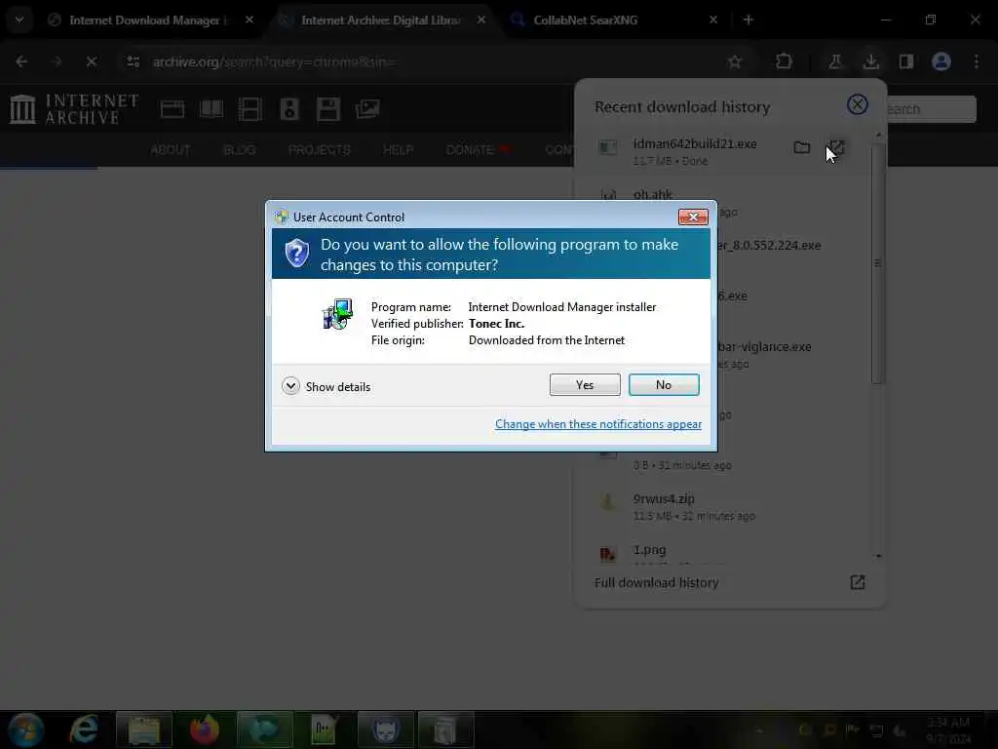Go back in browser history
The width and height of the screenshot is (998, 749).
pyautogui.click(x=21, y=61)
